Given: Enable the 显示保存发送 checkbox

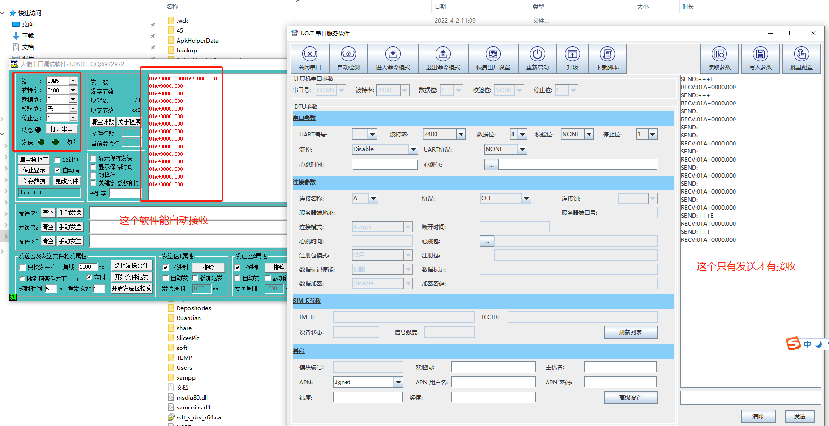Looking at the screenshot, I should pyautogui.click(x=94, y=159).
